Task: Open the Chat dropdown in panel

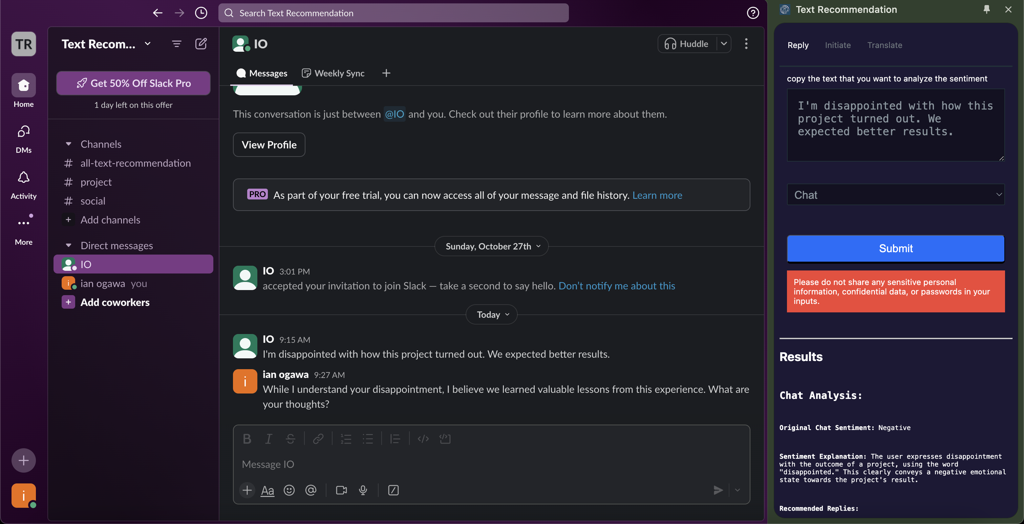Action: pyautogui.click(x=895, y=194)
